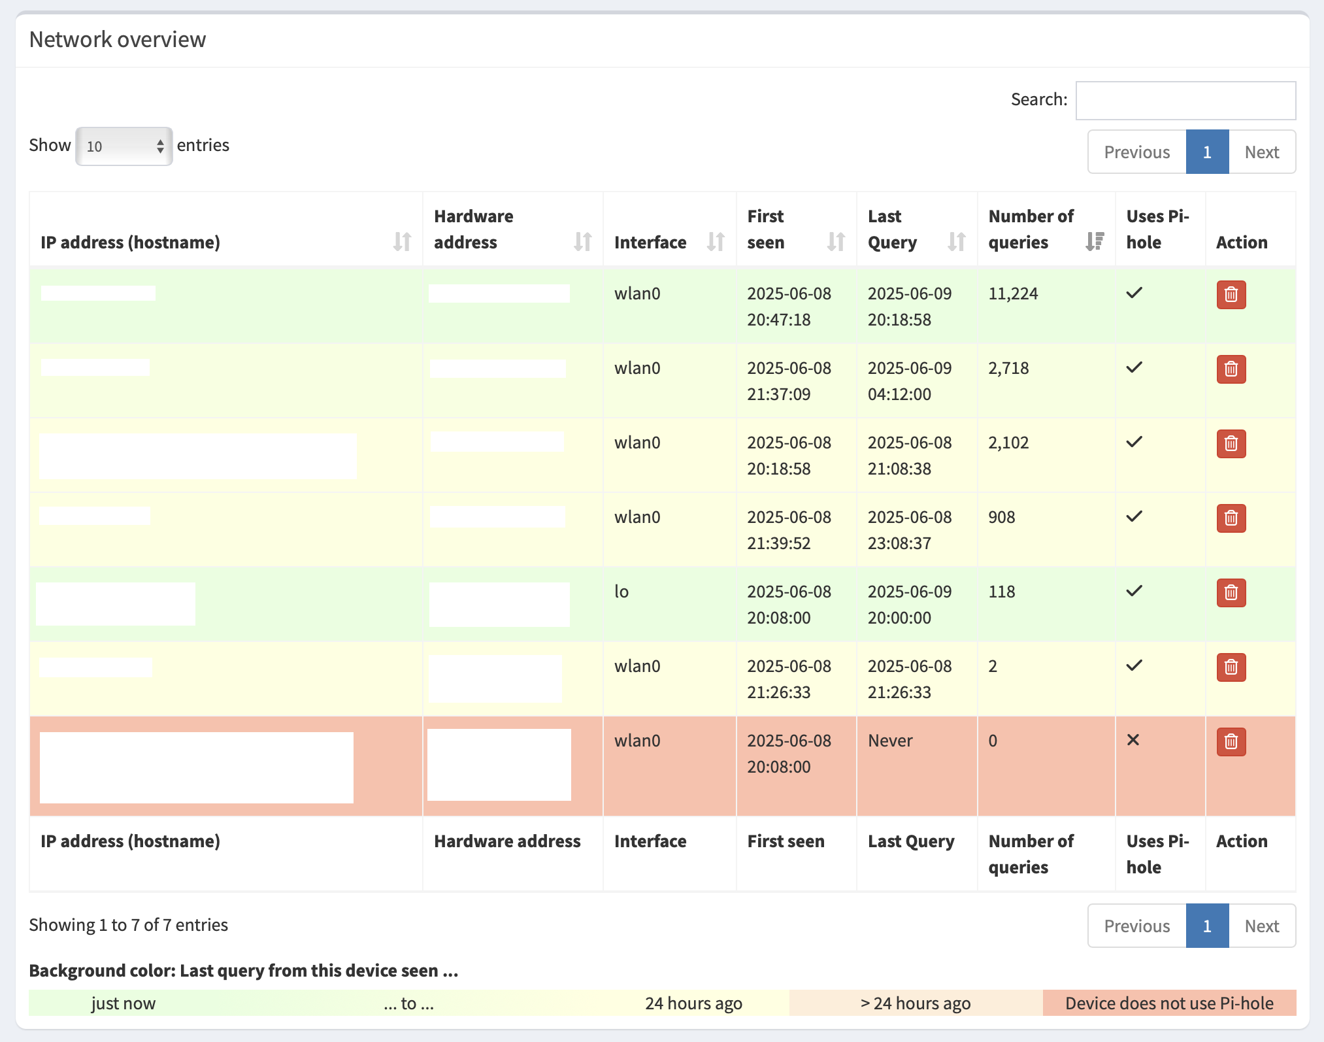Click trash icon for 2,102 queries row
The image size is (1324, 1042).
click(x=1231, y=443)
